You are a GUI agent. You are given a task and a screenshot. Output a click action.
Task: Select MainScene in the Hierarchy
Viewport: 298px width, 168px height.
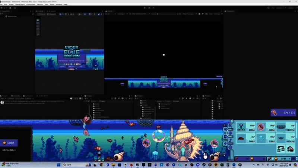pyautogui.click(x=11, y=16)
